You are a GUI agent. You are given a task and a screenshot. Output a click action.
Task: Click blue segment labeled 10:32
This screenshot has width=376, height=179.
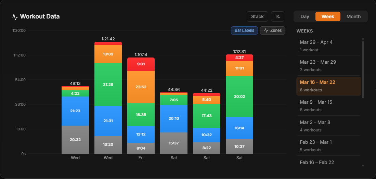click(x=207, y=135)
